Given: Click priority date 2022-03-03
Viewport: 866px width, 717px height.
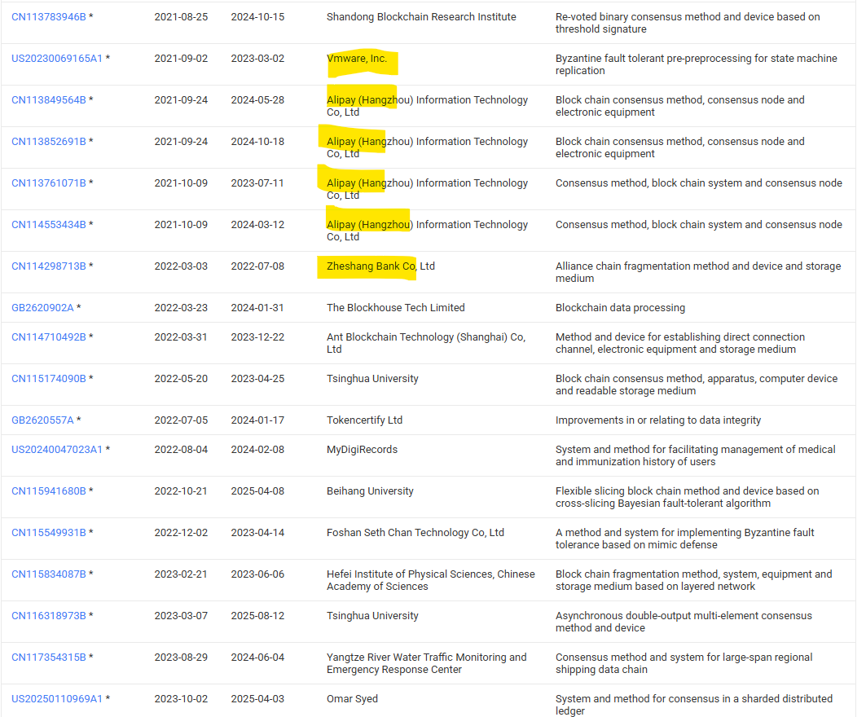Looking at the screenshot, I should 181,266.
